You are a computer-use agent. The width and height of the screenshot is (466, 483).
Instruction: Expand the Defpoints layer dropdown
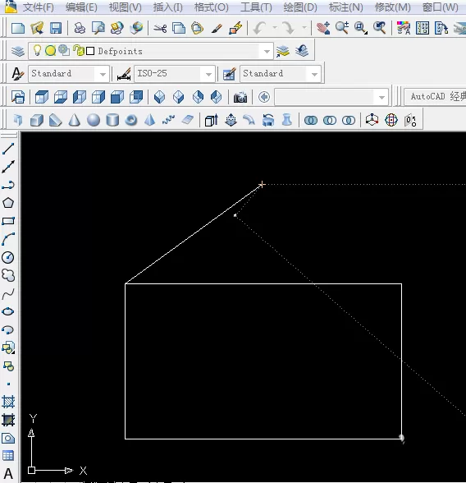tap(267, 51)
